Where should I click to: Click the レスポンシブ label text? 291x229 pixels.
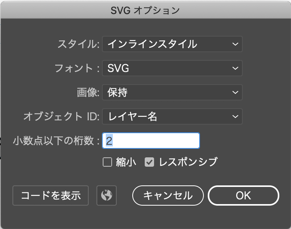188,162
